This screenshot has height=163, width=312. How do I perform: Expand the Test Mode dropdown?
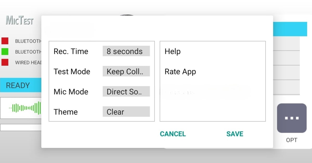(126, 71)
